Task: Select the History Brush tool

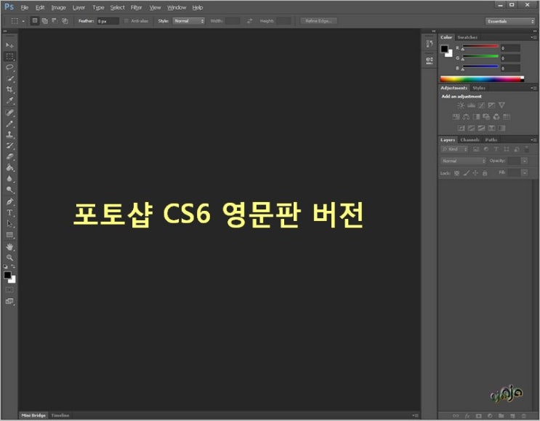Action: coord(9,145)
